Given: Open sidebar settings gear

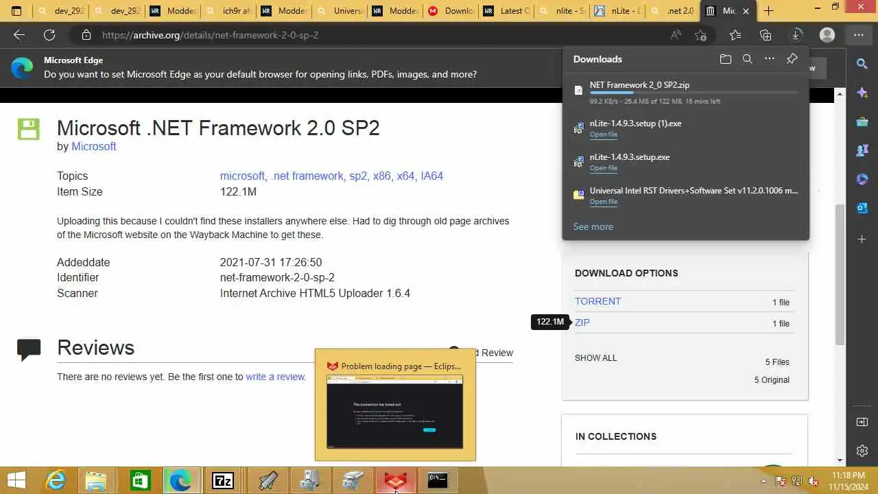Looking at the screenshot, I should 862,451.
